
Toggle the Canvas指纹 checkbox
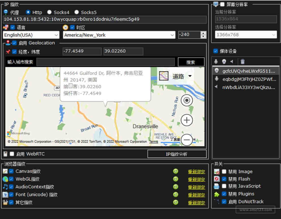[x=11, y=171]
